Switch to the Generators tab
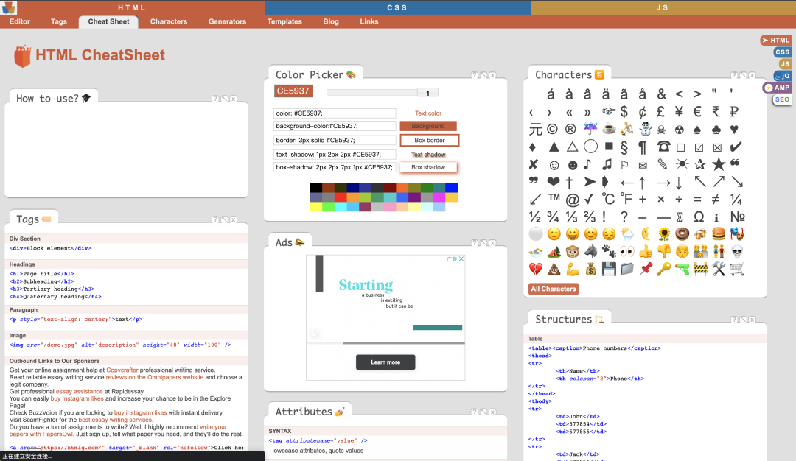 pyautogui.click(x=227, y=21)
